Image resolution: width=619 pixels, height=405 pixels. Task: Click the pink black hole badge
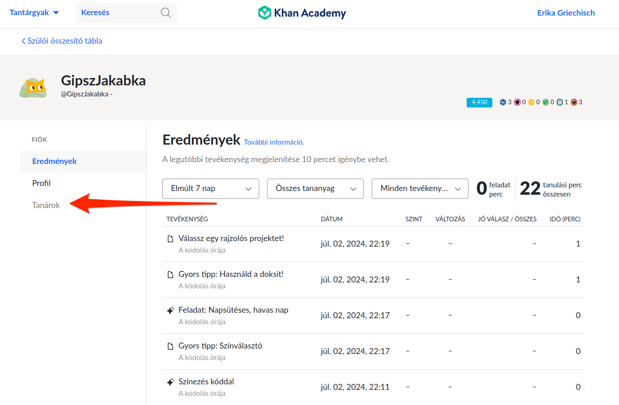517,102
